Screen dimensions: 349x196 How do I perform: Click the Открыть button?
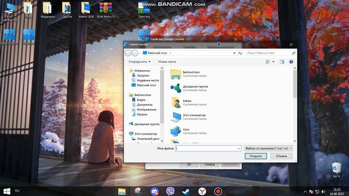256,156
